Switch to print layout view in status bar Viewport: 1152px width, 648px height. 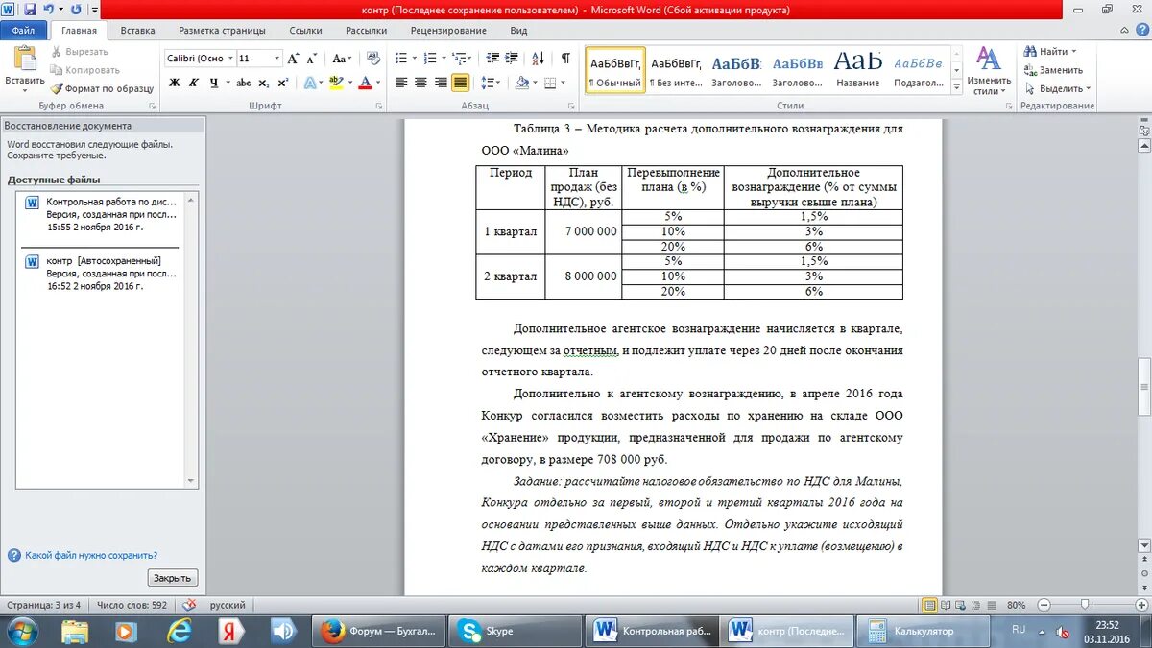929,605
